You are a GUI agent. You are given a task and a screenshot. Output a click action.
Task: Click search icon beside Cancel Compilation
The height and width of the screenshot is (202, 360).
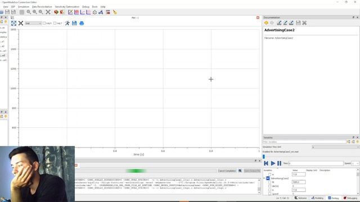point(240,171)
